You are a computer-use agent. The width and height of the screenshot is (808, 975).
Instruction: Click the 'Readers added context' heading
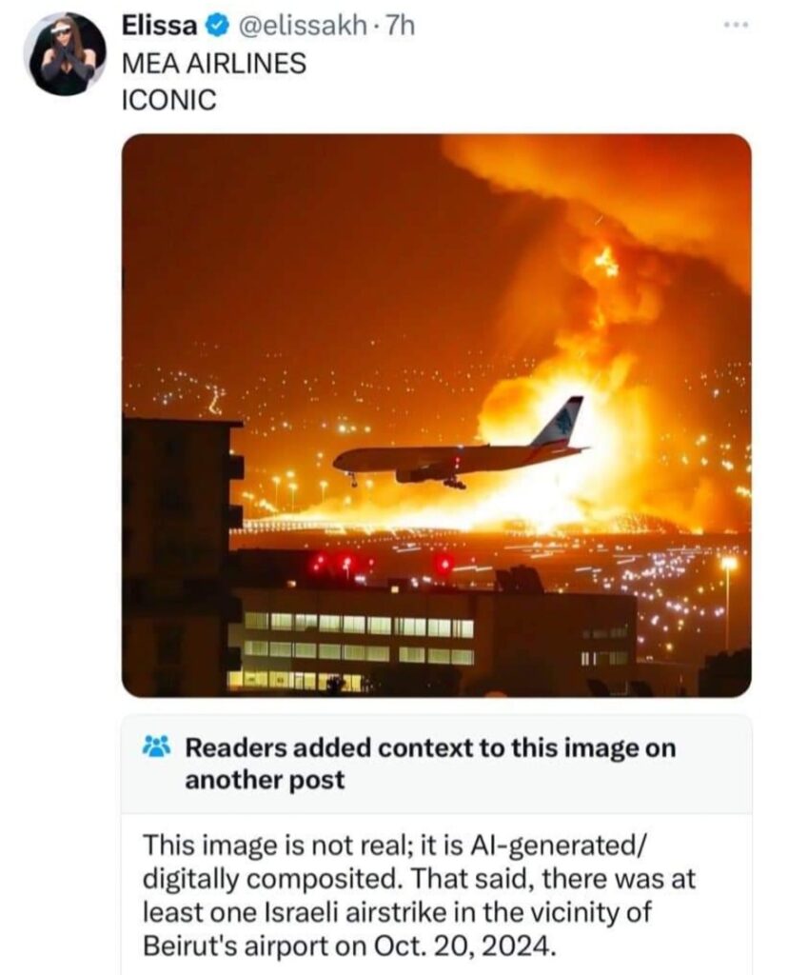coord(430,763)
